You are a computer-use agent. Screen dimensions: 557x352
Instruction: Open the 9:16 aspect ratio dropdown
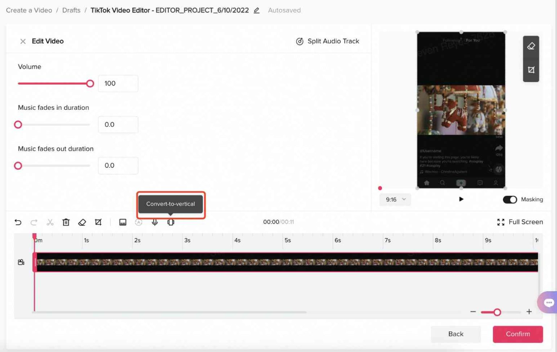(395, 200)
